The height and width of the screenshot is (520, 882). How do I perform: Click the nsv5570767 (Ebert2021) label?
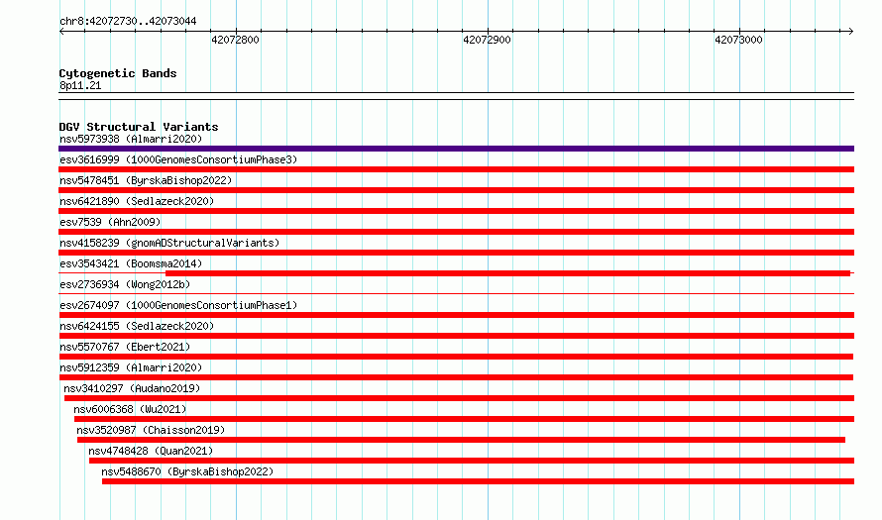[125, 347]
